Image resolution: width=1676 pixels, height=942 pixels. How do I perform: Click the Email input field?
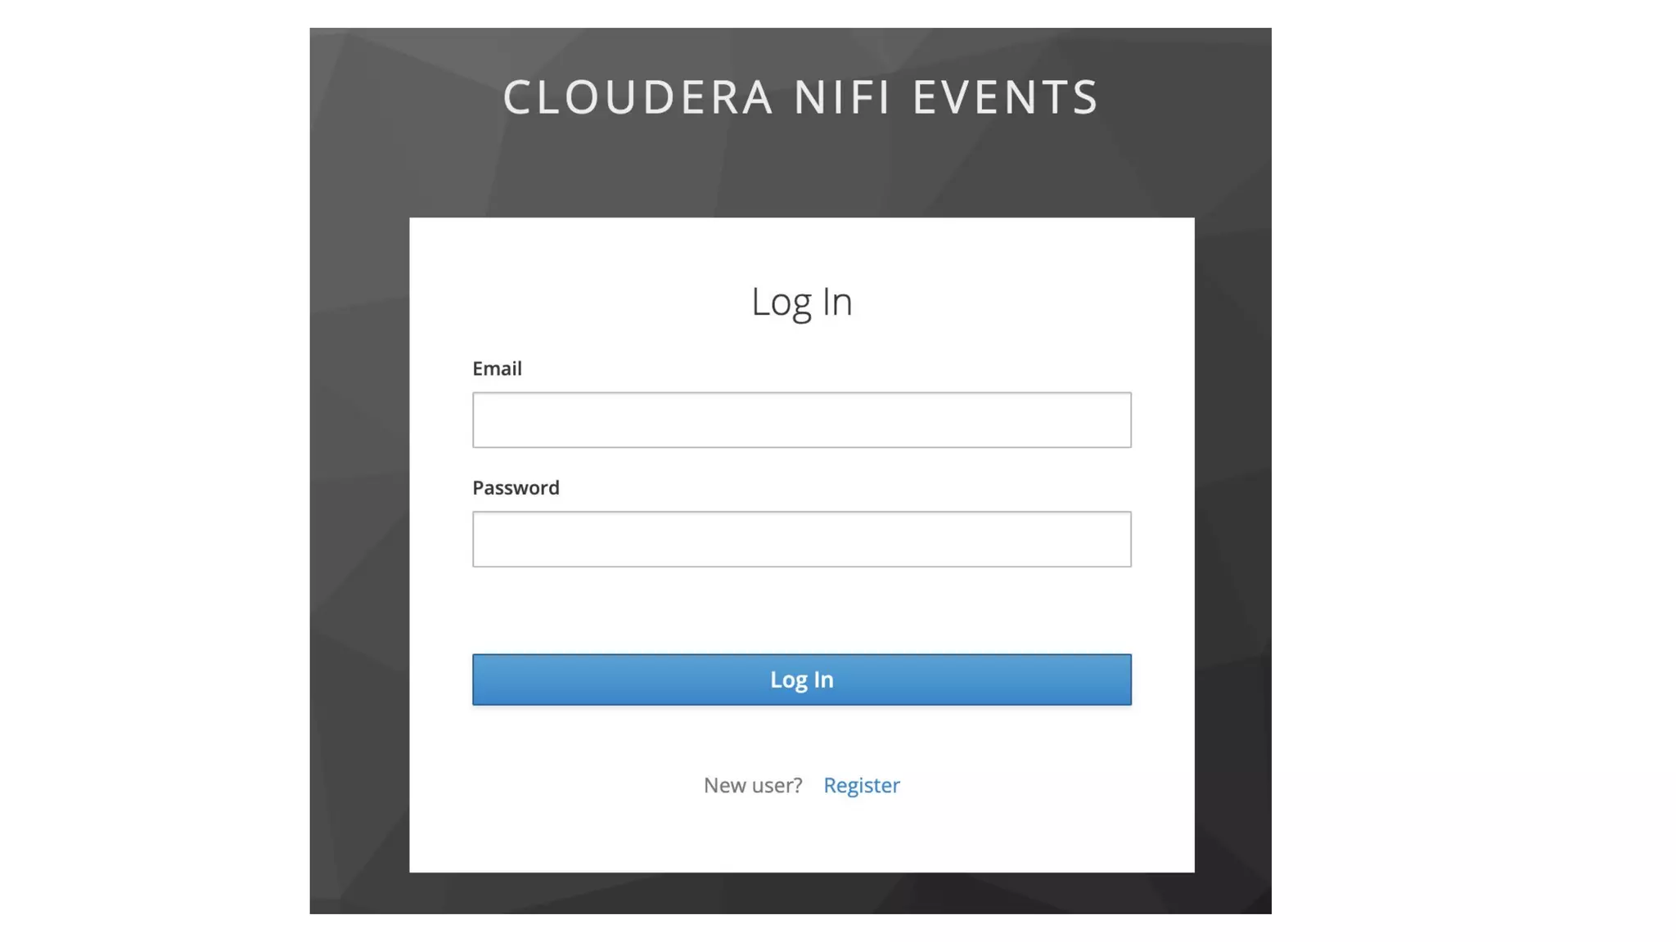[801, 419]
